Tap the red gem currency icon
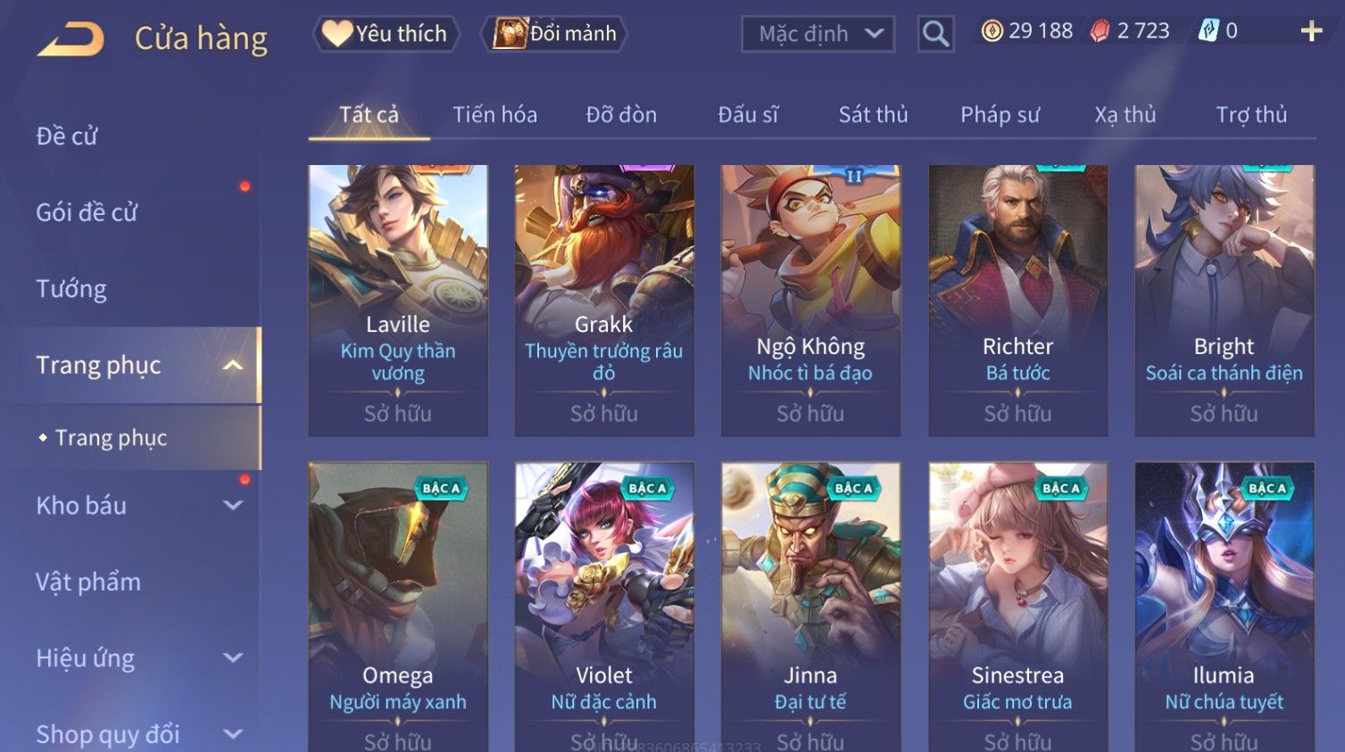Screen dimensions: 1345x752 click(x=1100, y=31)
